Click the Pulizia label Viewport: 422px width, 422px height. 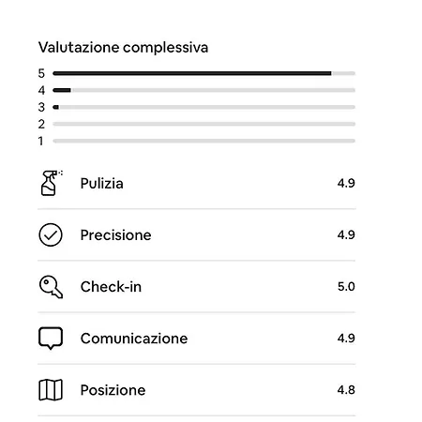[101, 184]
